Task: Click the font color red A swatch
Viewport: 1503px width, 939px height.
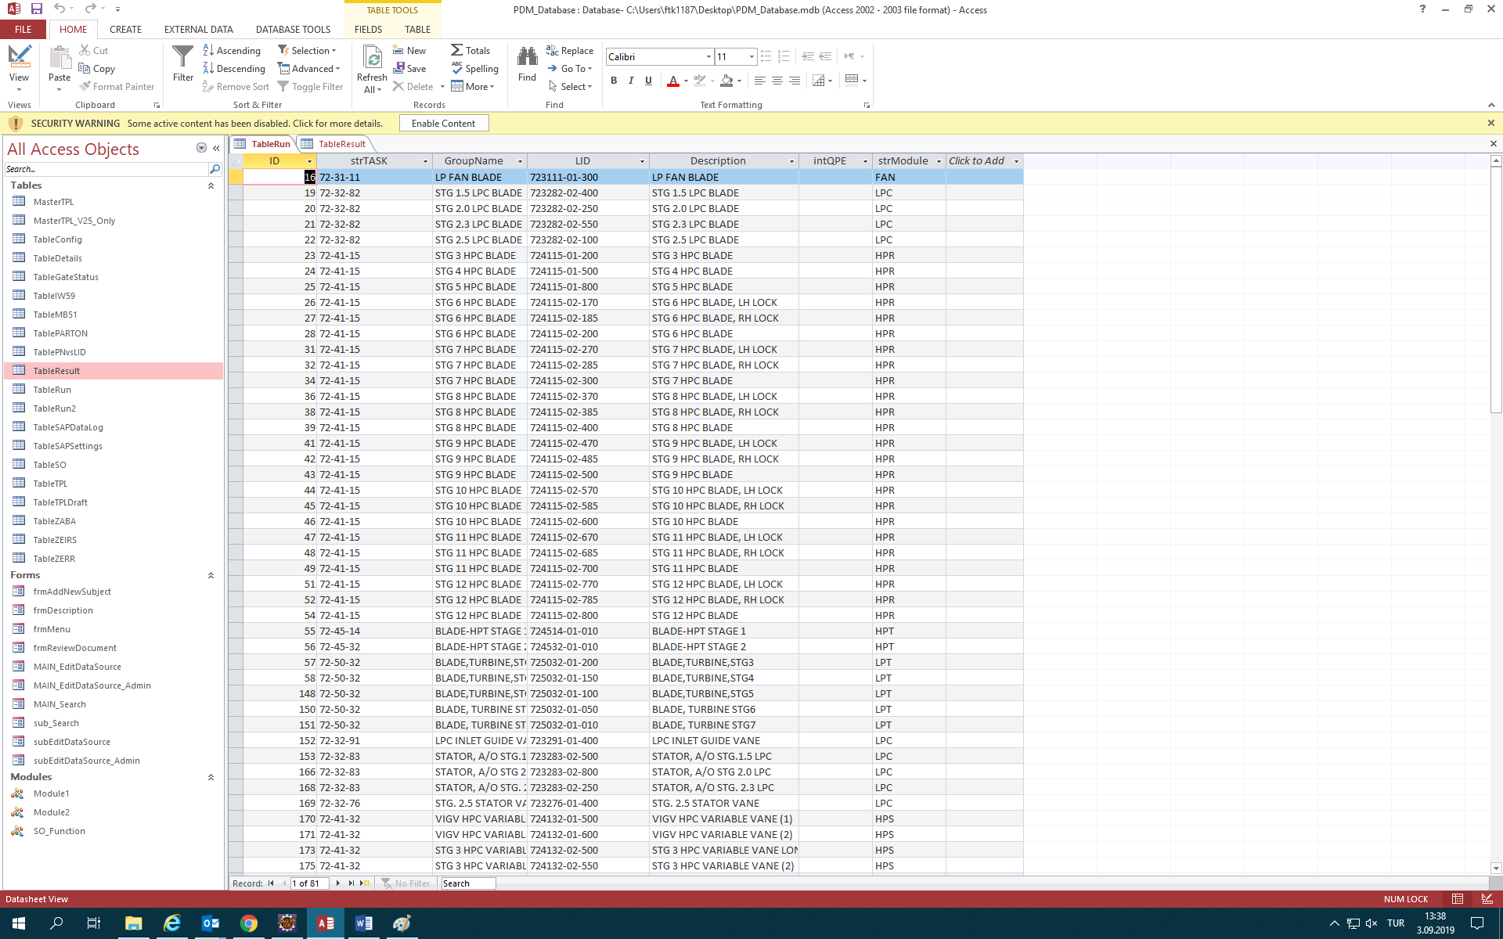Action: coord(672,81)
